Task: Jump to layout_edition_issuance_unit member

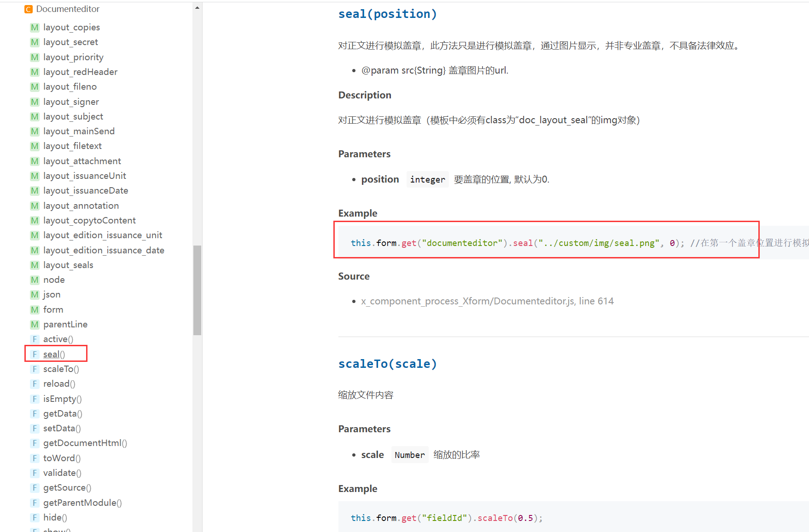Action: 103,235
